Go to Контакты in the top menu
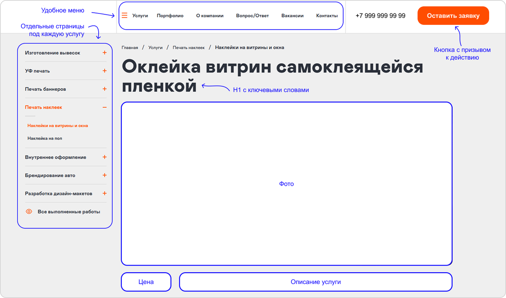Image resolution: width=506 pixels, height=298 pixels. (327, 16)
